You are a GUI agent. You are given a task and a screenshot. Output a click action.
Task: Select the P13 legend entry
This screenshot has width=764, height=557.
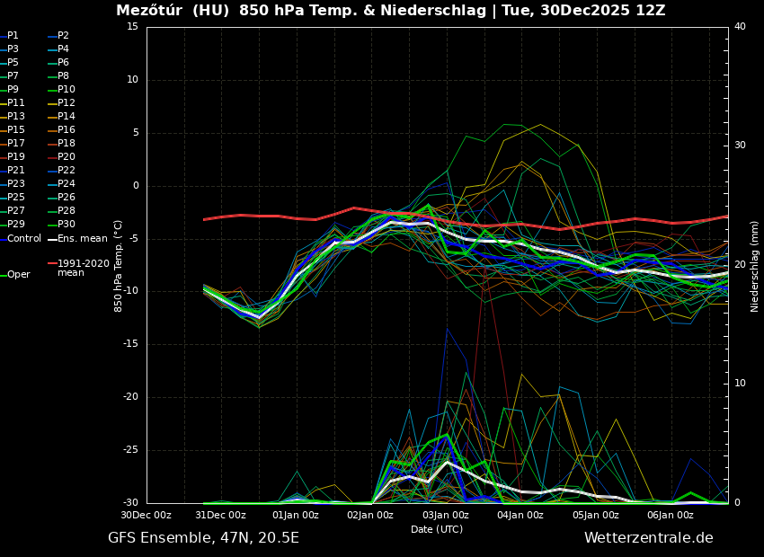tap(15, 117)
